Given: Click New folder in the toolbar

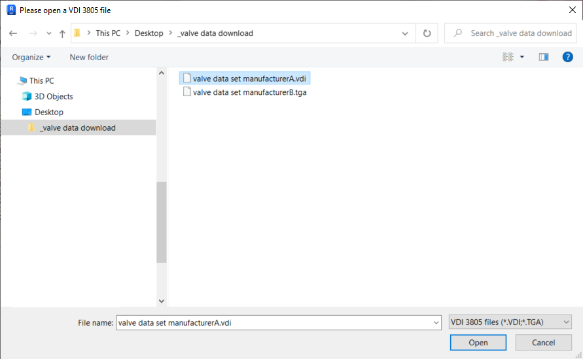Looking at the screenshot, I should 89,58.
